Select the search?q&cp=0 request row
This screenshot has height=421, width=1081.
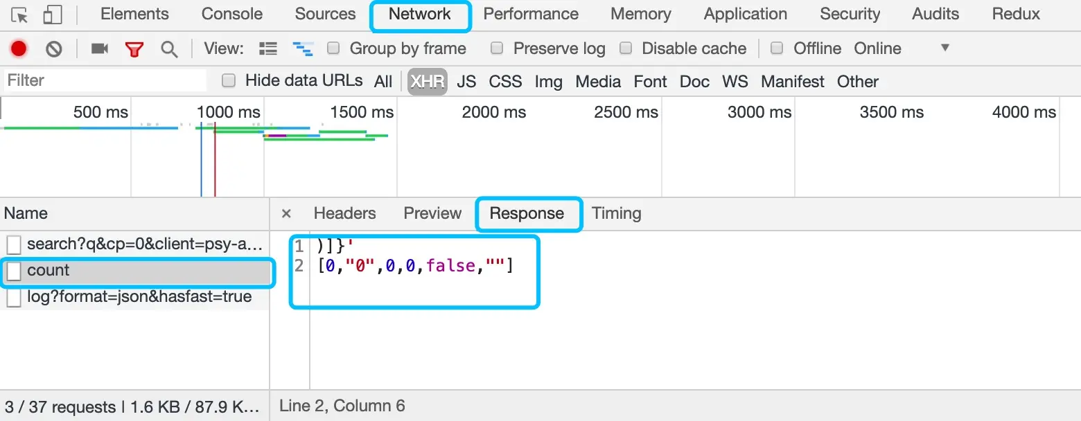pyautogui.click(x=135, y=244)
